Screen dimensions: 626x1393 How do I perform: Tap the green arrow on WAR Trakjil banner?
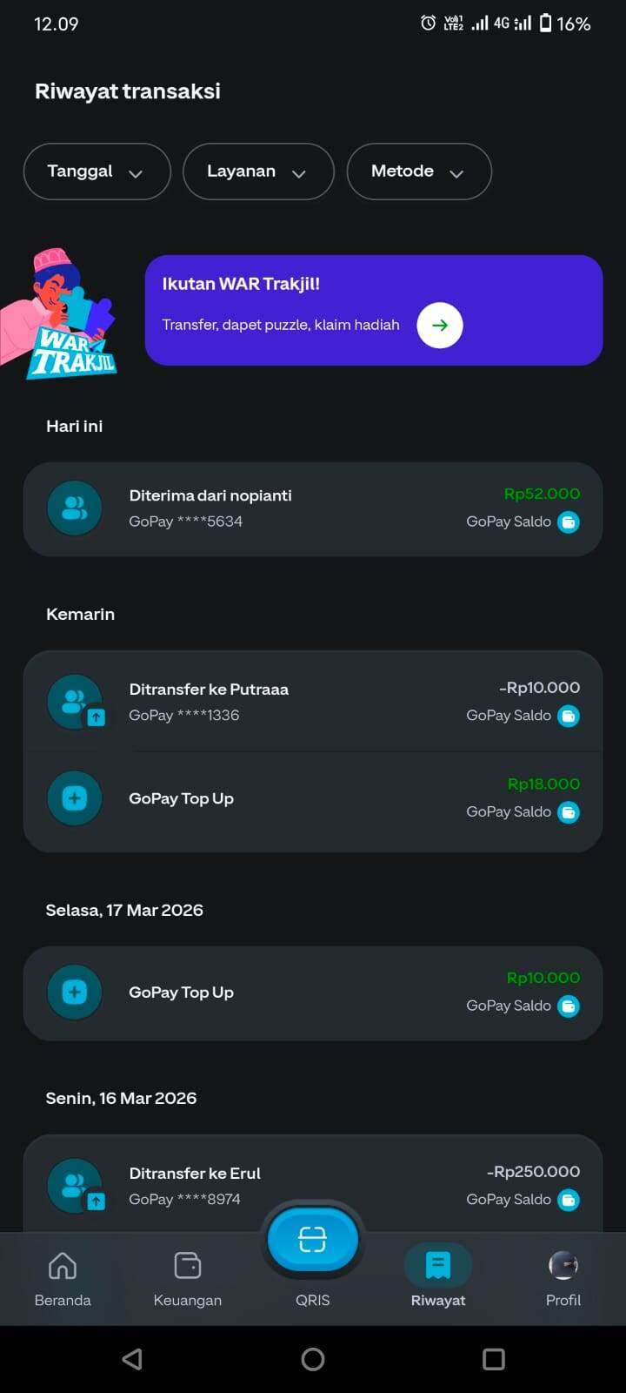pyautogui.click(x=440, y=325)
